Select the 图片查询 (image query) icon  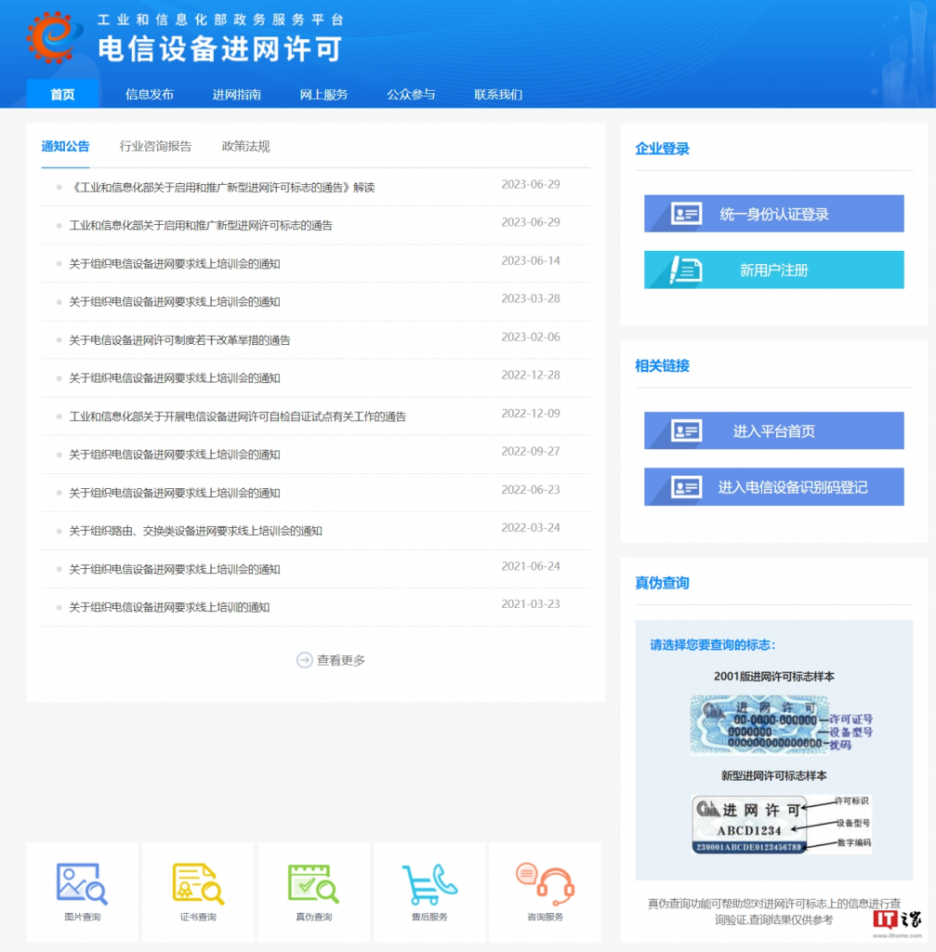tap(82, 883)
